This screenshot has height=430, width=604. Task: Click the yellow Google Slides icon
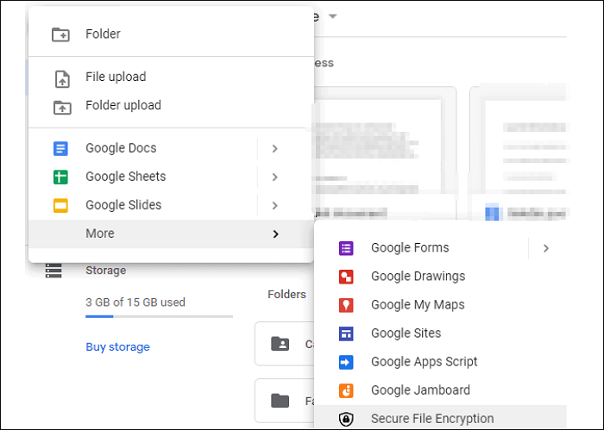pos(60,205)
